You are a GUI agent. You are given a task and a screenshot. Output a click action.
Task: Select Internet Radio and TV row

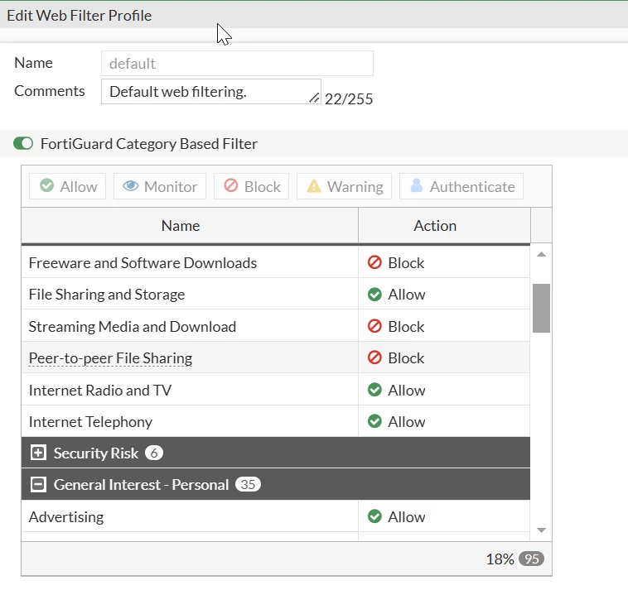pyautogui.click(x=276, y=390)
